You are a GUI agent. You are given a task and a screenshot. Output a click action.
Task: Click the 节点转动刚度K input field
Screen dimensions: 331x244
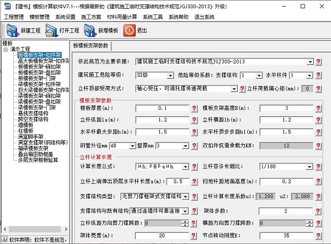coord(286,236)
